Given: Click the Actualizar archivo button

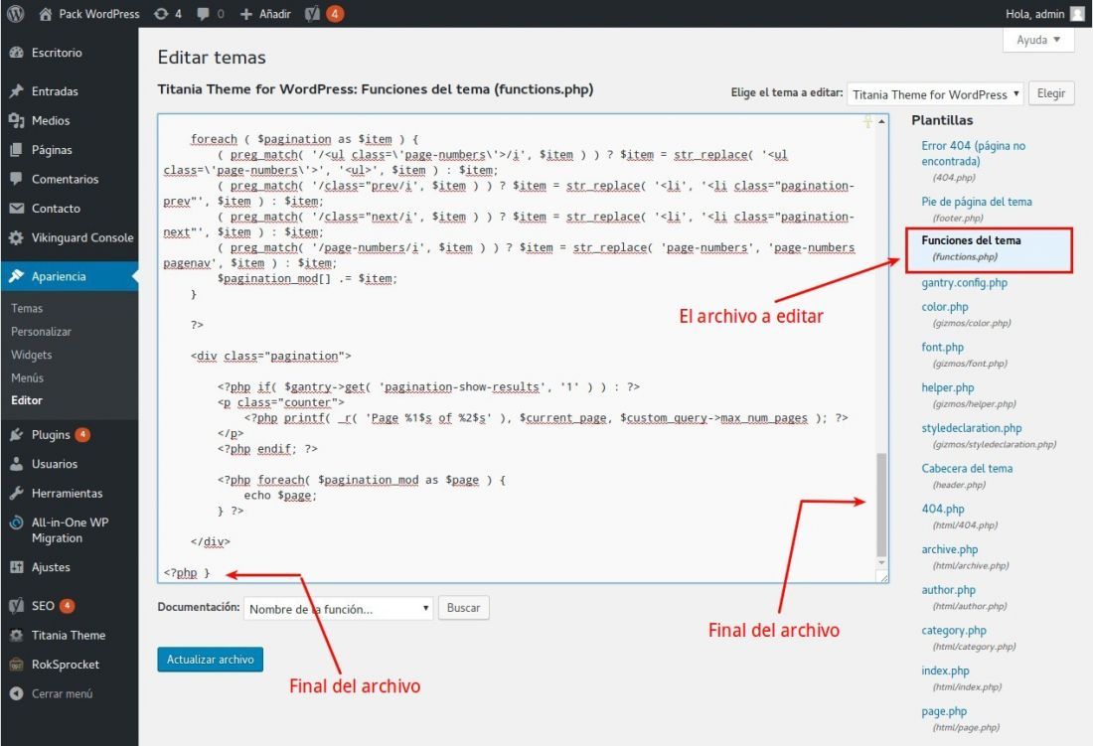Looking at the screenshot, I should tap(210, 659).
